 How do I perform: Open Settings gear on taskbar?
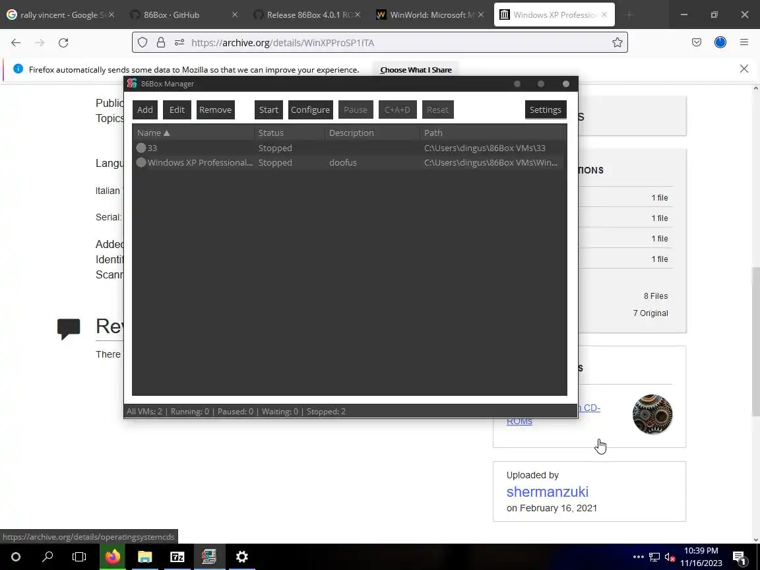coord(242,557)
